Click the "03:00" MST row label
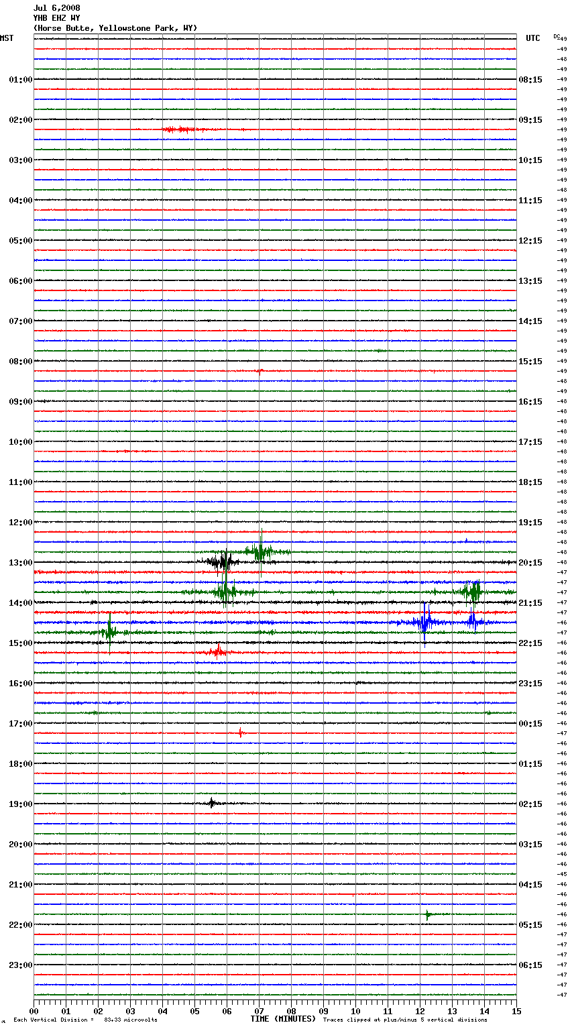The image size is (570, 1029). 21,160
